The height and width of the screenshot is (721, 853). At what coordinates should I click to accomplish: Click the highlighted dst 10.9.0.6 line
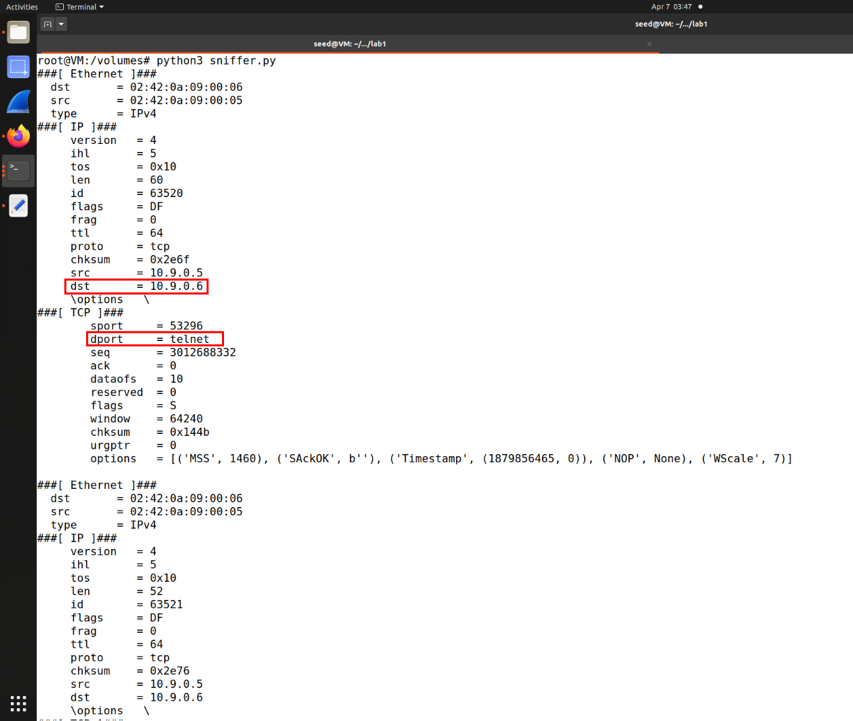coord(137,287)
